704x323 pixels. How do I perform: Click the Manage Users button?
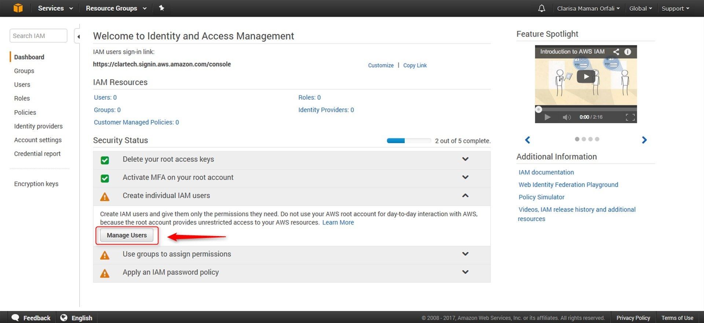(127, 235)
